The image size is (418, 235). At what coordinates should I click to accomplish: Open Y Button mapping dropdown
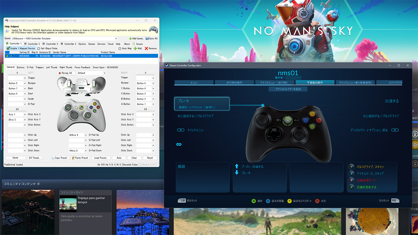(x=153, y=88)
